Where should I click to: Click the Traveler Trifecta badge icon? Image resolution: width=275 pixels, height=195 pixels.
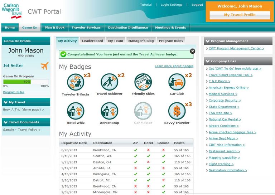click(76, 82)
